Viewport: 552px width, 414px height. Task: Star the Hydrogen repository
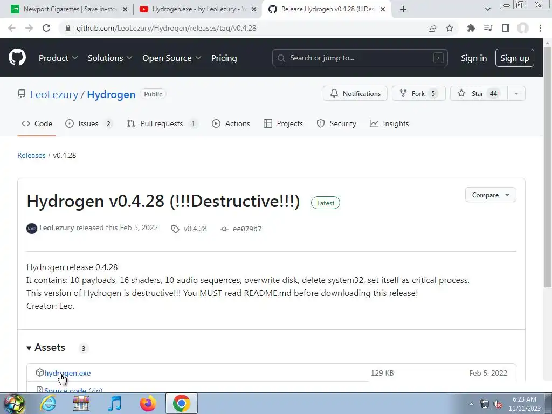479,94
